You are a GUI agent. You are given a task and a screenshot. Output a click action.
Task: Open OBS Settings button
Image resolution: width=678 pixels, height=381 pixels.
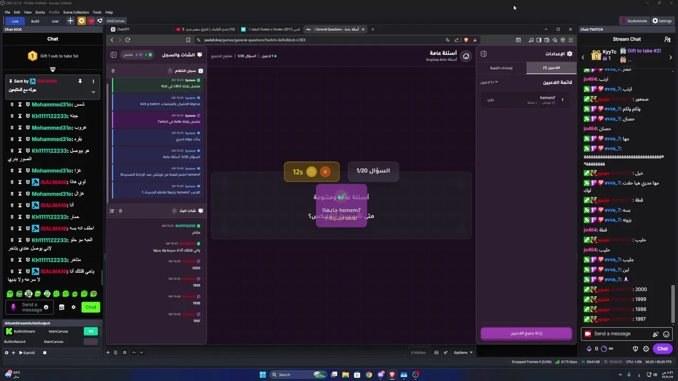[662, 21]
